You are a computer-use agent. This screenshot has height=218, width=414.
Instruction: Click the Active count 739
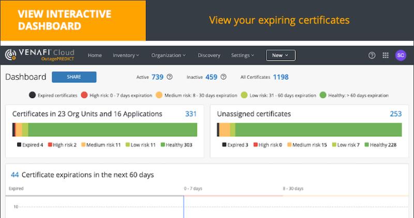coord(157,77)
